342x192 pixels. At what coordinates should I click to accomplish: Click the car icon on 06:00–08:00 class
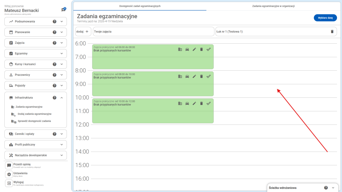[187, 49]
